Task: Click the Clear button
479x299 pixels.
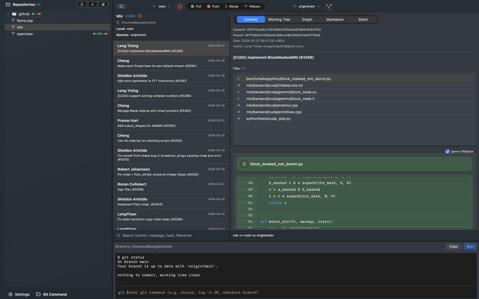Action: (453, 246)
